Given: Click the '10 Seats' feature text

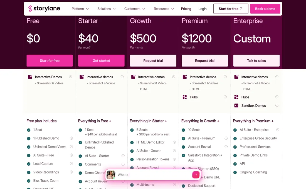Looking at the screenshot, I should 194,130.
